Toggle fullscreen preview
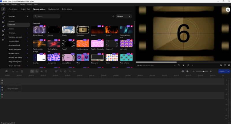This screenshot has height=124, width=231. click(225, 65)
